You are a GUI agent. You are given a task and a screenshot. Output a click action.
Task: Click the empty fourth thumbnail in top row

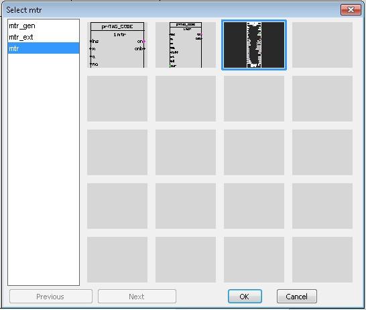pyautogui.click(x=322, y=45)
